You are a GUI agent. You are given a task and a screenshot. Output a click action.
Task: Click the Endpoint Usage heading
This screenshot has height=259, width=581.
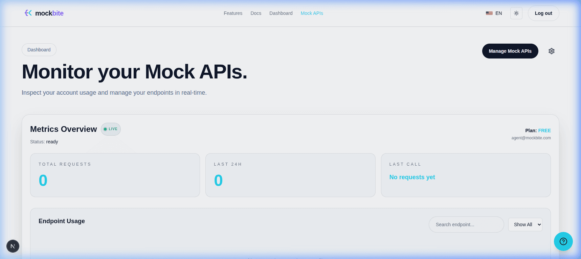coord(62,221)
